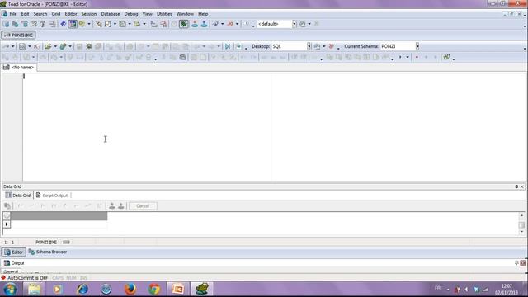Click the blue bowtie-shaped icon left of Desktop label
The height and width of the screenshot is (297, 528).
tap(228, 46)
